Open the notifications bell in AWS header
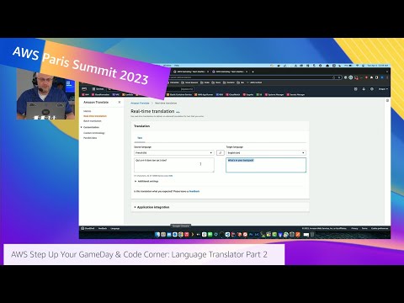 (x=364, y=89)
